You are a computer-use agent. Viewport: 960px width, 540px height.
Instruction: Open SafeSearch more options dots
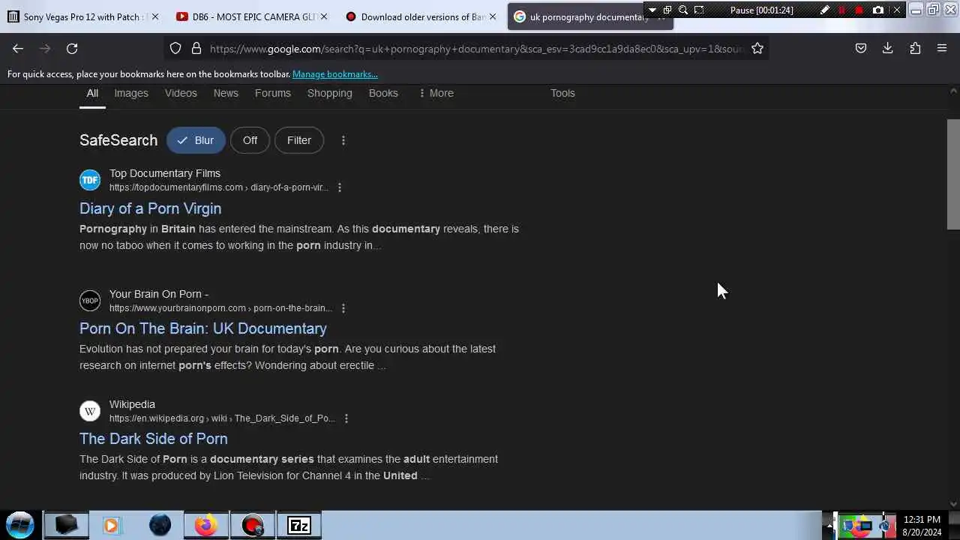tap(343, 140)
